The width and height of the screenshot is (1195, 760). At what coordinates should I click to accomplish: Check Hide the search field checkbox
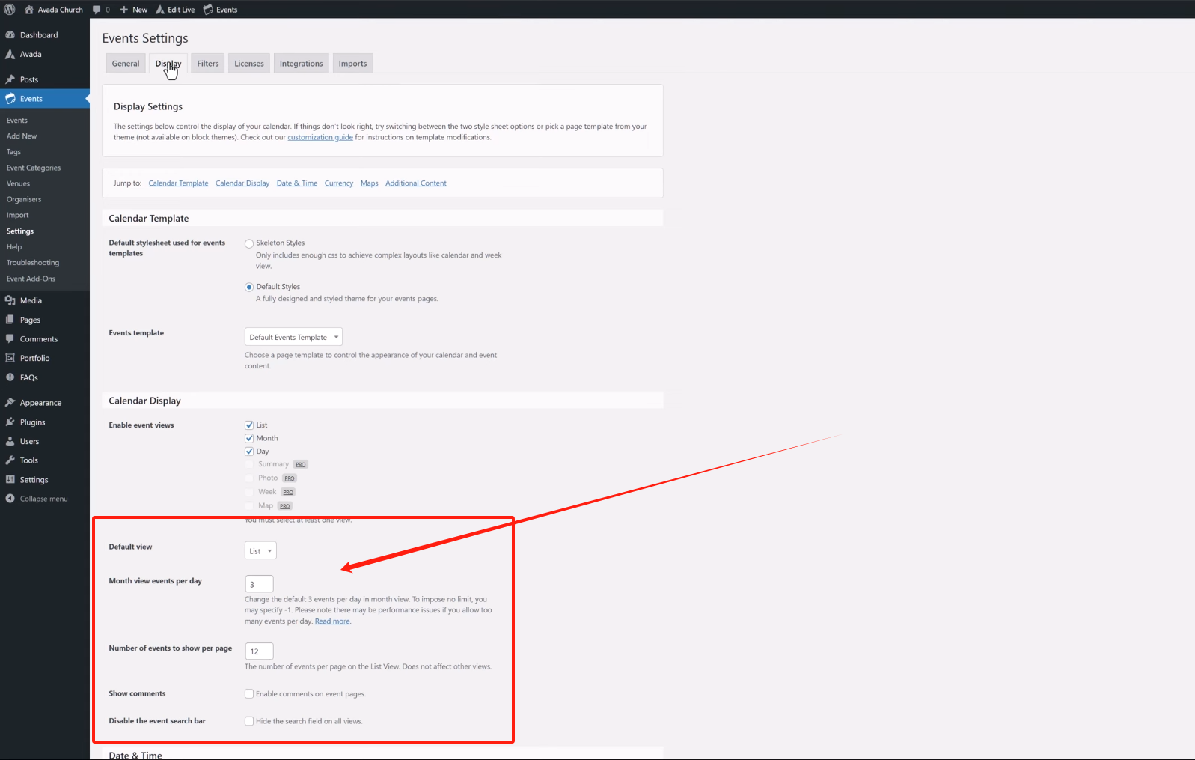(249, 721)
